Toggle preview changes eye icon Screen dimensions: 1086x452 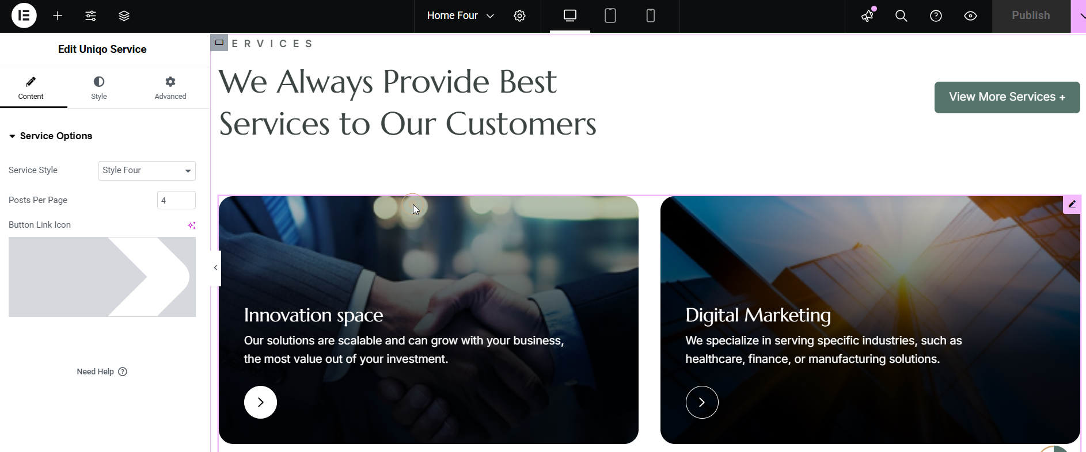click(971, 16)
